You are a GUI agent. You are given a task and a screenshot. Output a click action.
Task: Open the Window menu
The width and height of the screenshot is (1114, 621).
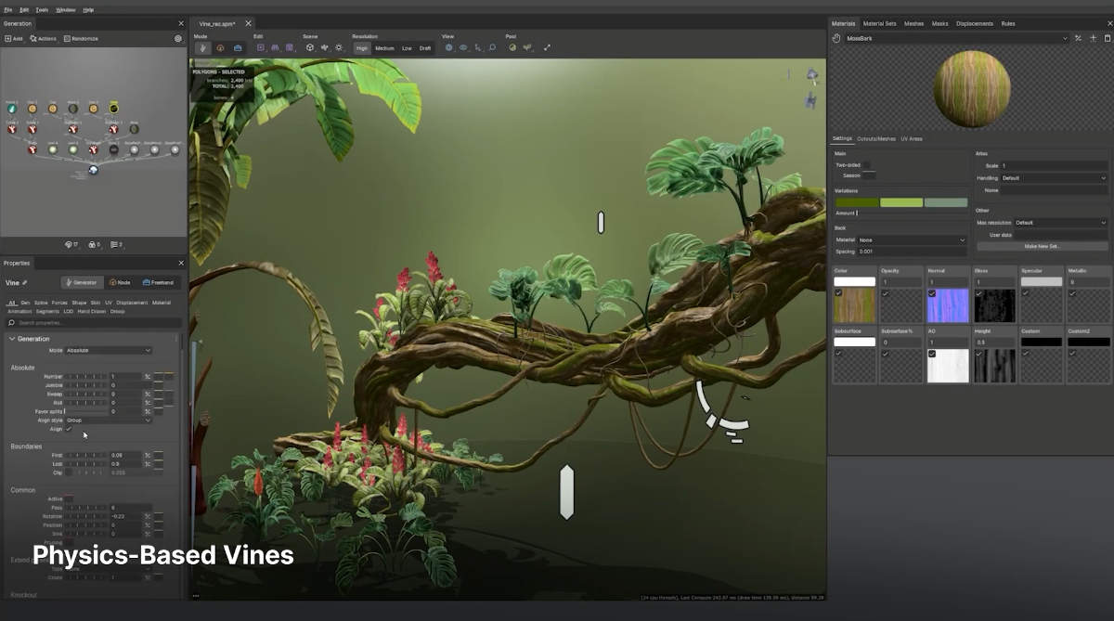66,9
